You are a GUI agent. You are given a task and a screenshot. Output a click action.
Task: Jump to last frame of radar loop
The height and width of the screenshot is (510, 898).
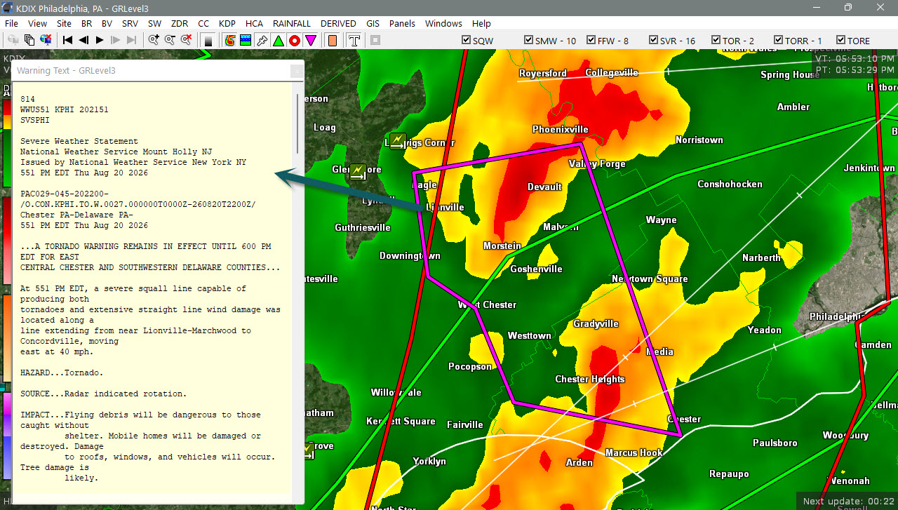131,40
